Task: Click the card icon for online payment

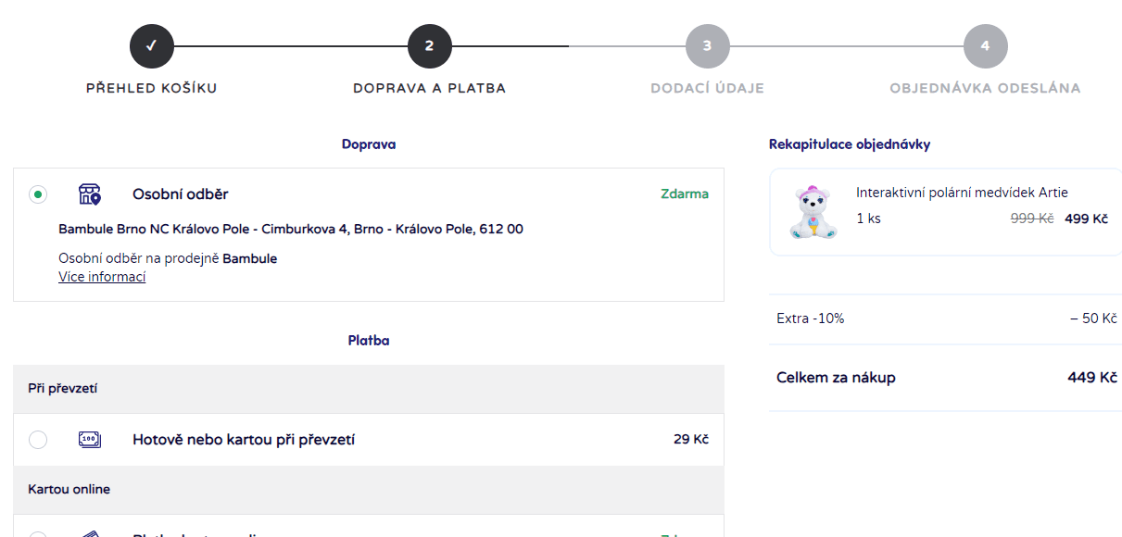Action: click(89, 533)
